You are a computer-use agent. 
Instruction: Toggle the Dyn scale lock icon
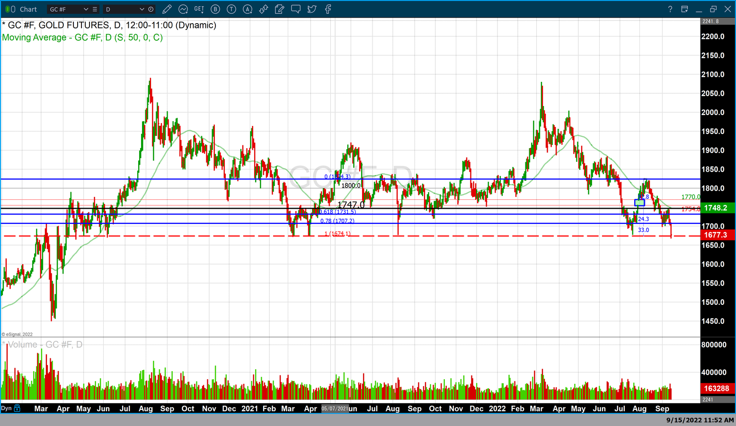[18, 408]
